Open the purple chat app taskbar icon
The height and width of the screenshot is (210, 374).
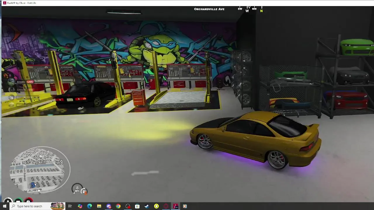coord(109,206)
